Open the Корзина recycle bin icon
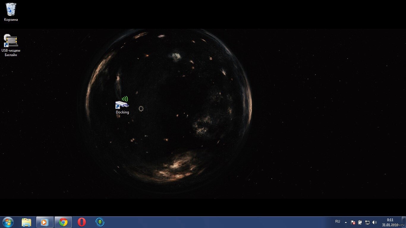The height and width of the screenshot is (228, 406). (x=11, y=9)
